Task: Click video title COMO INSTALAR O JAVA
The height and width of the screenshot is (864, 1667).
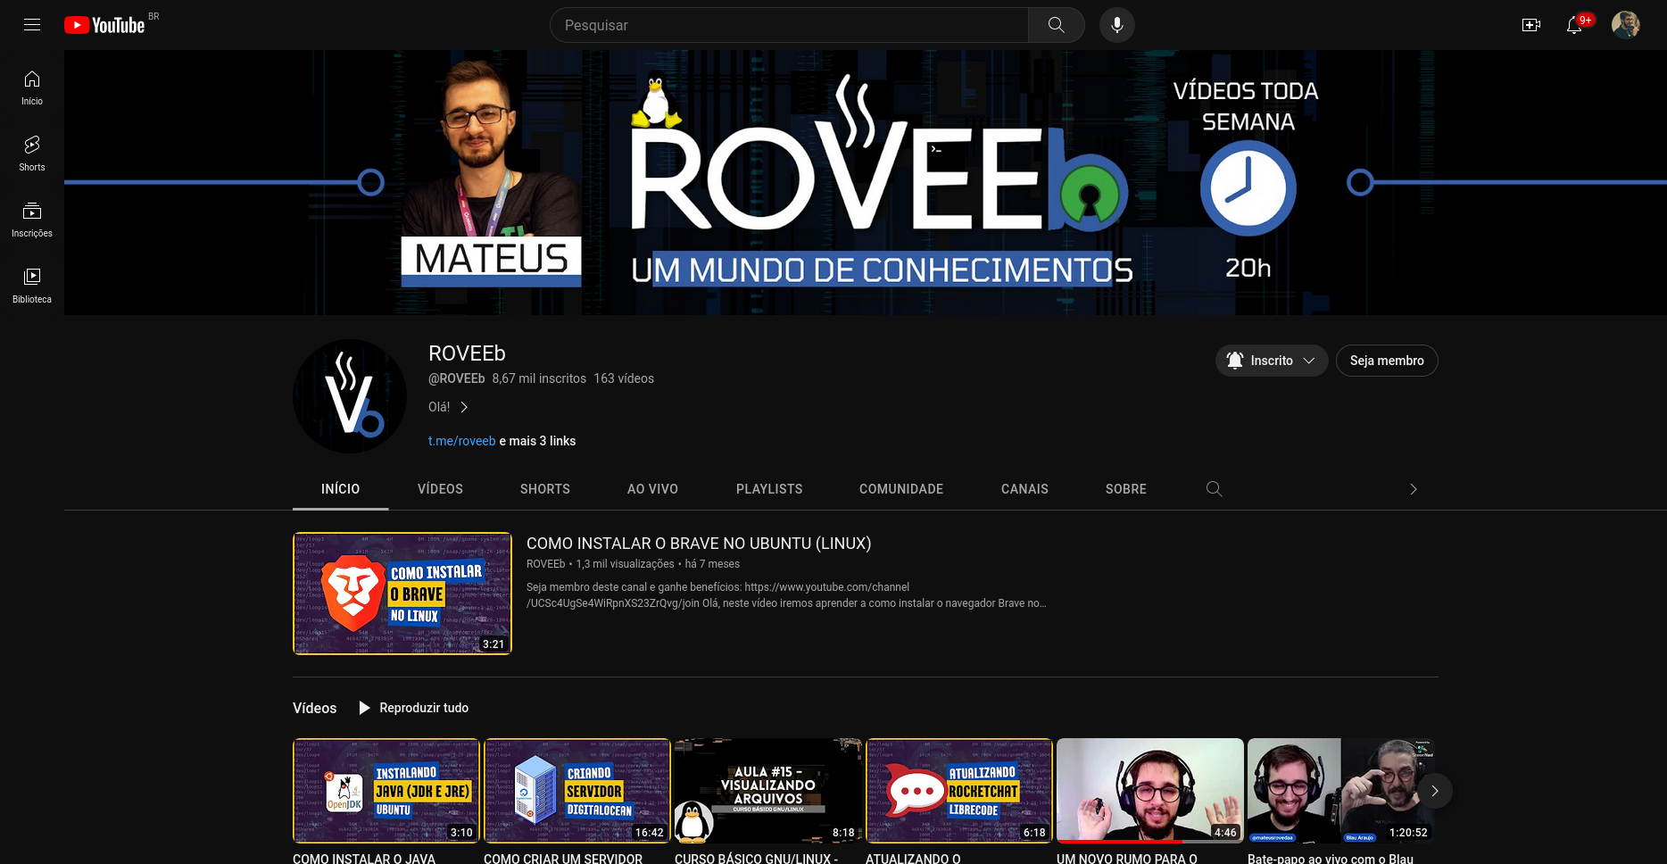Action: pyautogui.click(x=364, y=858)
